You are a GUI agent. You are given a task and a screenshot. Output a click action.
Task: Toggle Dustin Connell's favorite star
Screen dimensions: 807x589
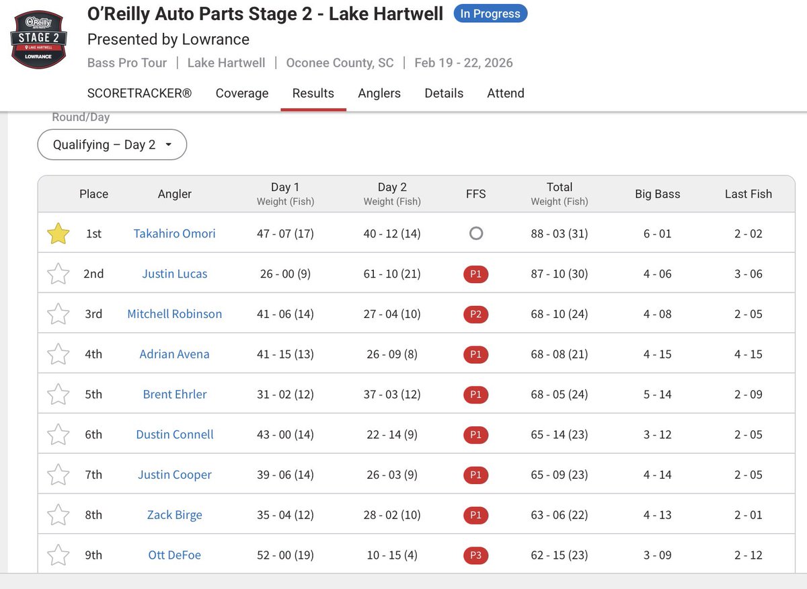59,434
